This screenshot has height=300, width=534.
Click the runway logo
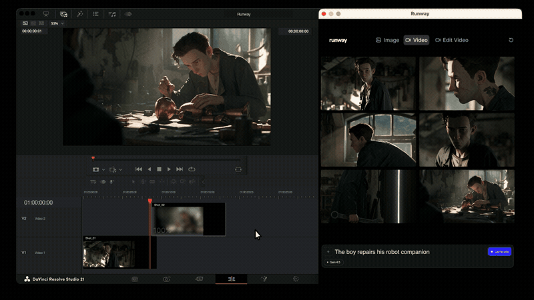(x=338, y=40)
